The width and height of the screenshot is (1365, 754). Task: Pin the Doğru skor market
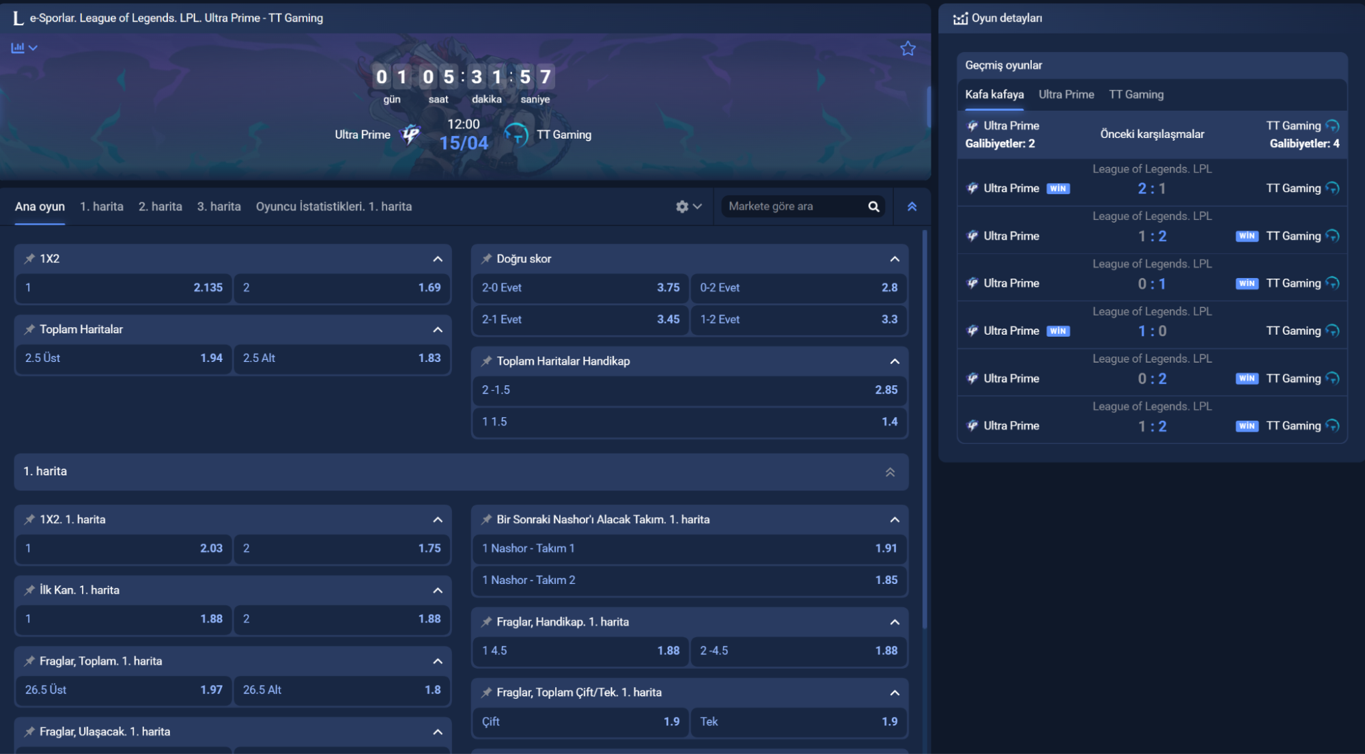(x=486, y=259)
